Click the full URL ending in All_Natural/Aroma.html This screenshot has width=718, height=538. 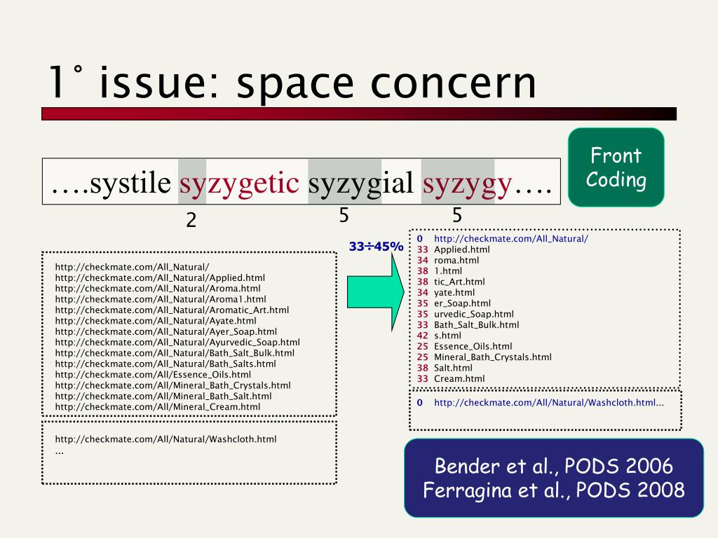[158, 289]
